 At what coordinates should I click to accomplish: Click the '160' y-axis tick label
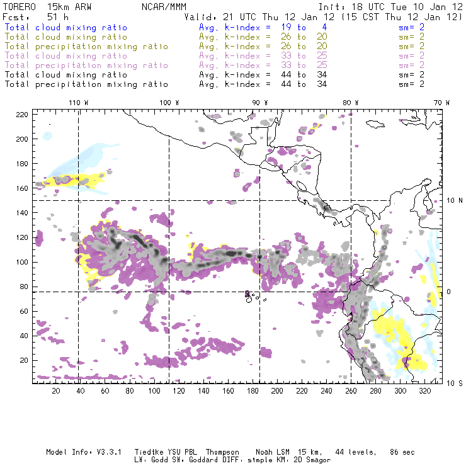(22, 188)
